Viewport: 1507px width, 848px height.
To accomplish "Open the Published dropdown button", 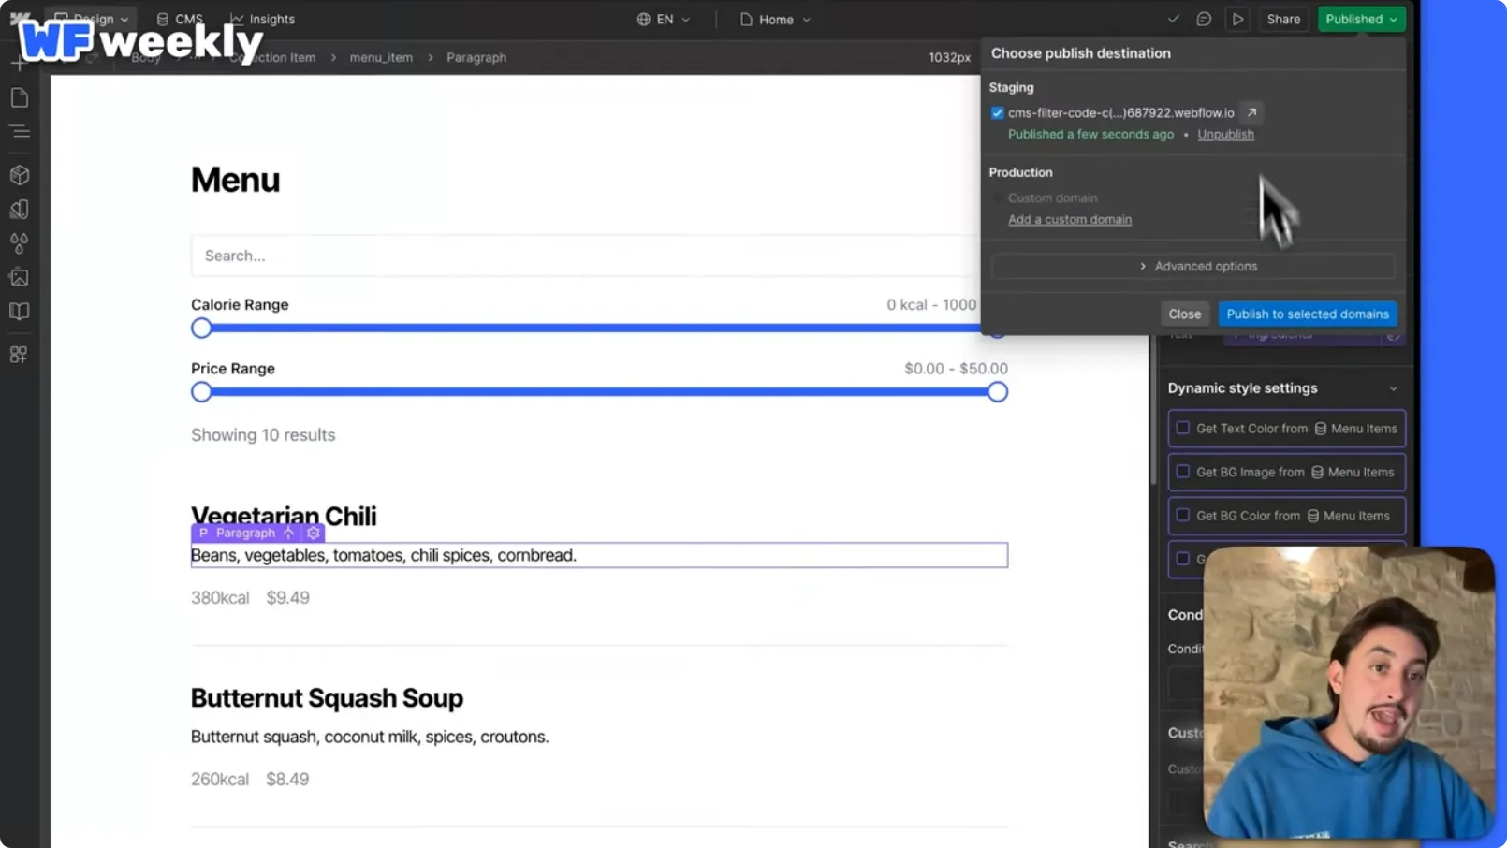I will click(1361, 19).
